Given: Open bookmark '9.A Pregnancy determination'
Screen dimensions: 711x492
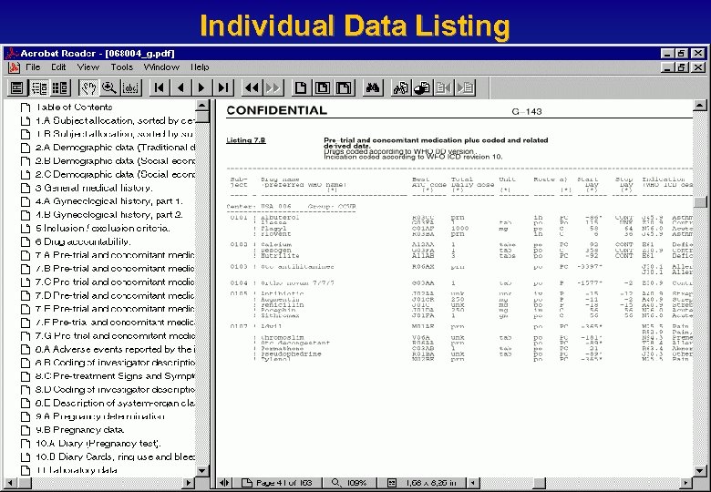Looking at the screenshot, I should [x=100, y=416].
